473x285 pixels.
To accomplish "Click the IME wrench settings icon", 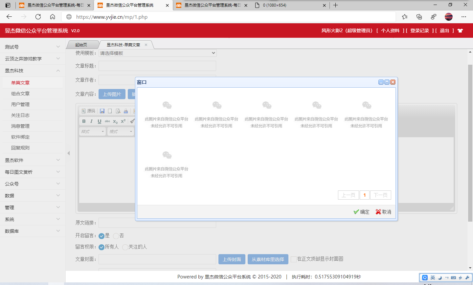I will (x=467, y=277).
